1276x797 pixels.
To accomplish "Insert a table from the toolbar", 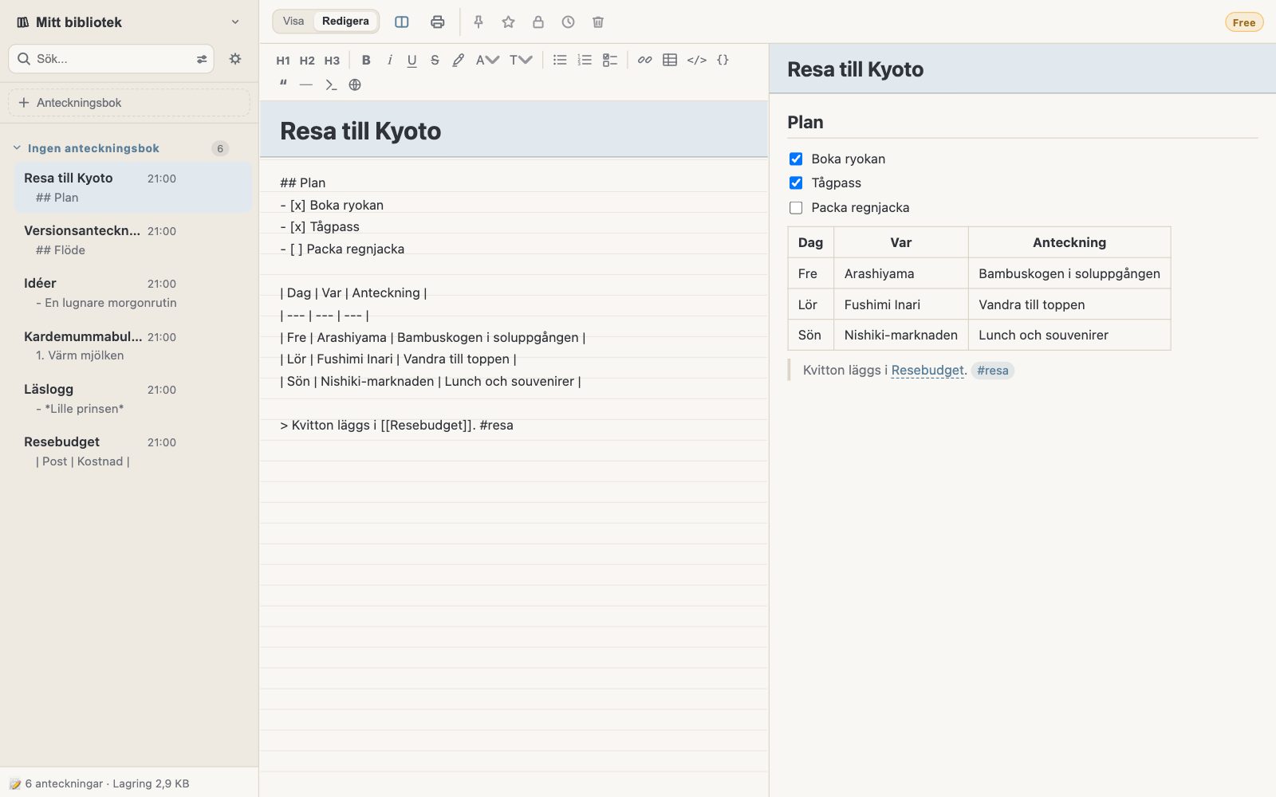I will tap(670, 60).
